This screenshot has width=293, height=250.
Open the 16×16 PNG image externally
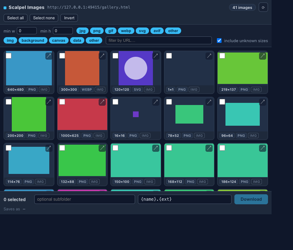[156, 102]
